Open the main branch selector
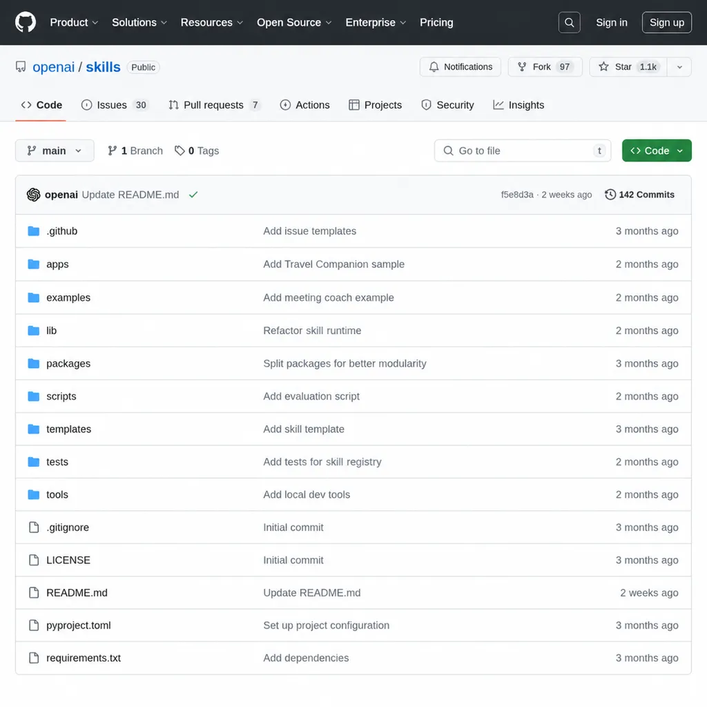The width and height of the screenshot is (707, 707). [55, 151]
